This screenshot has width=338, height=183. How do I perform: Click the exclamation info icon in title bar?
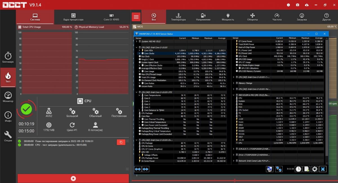pyautogui.click(x=288, y=5)
